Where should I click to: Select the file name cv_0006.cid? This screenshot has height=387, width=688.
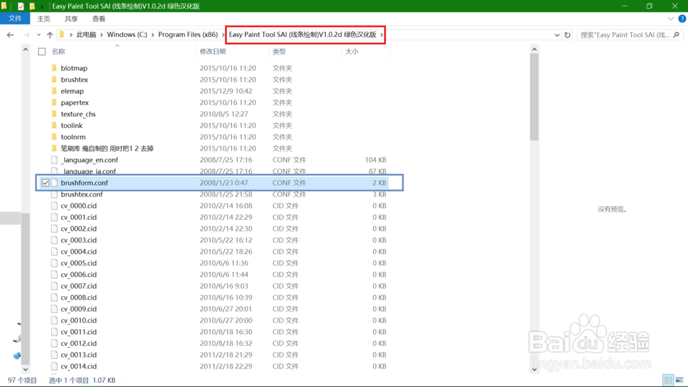[78, 274]
